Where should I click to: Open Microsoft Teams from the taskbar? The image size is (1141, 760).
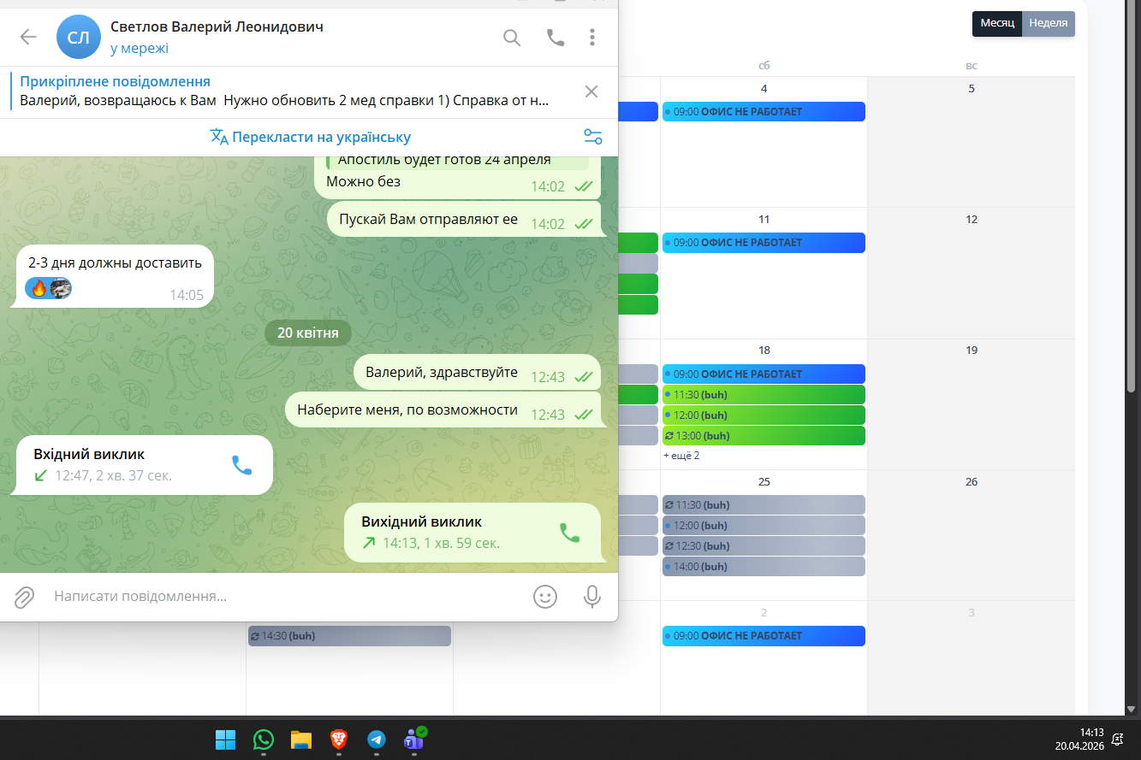pos(414,739)
